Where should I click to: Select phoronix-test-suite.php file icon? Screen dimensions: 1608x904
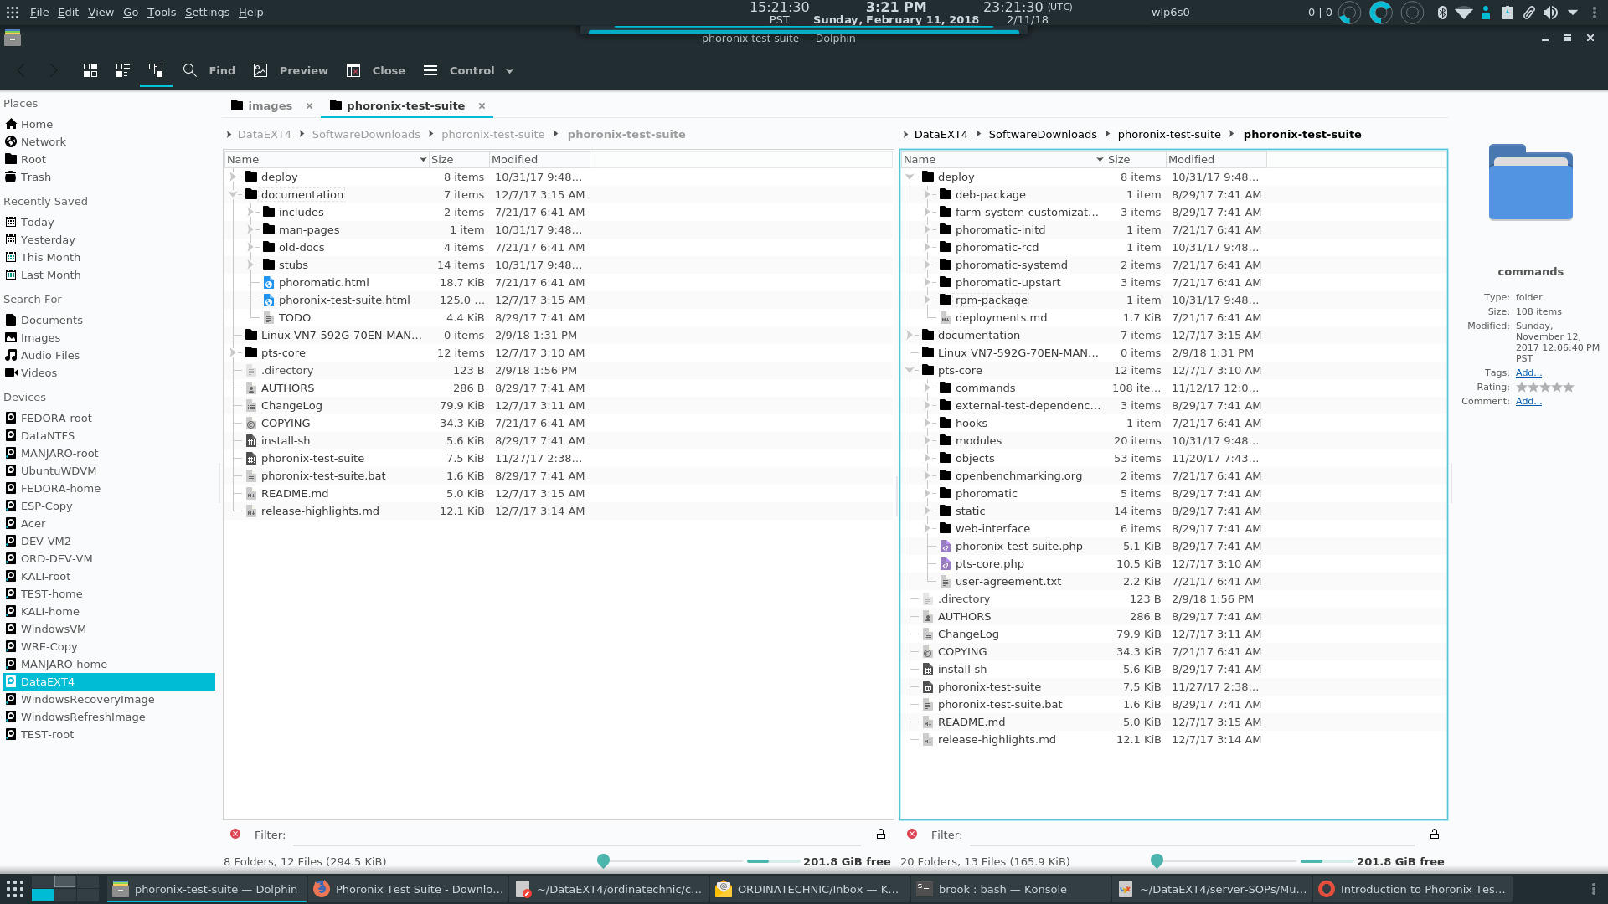click(946, 546)
